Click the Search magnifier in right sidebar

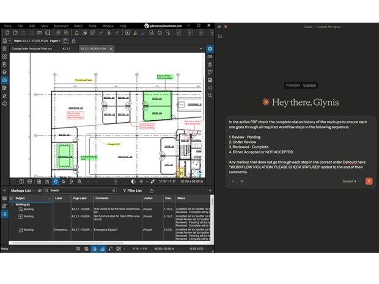point(210,96)
